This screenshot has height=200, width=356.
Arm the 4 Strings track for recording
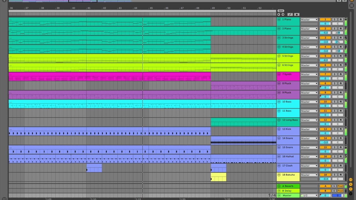click(340, 47)
